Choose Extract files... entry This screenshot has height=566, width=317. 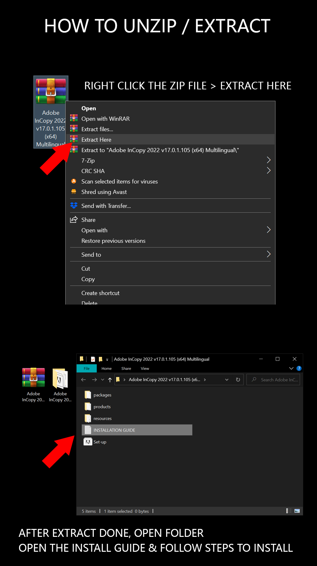[x=97, y=129]
